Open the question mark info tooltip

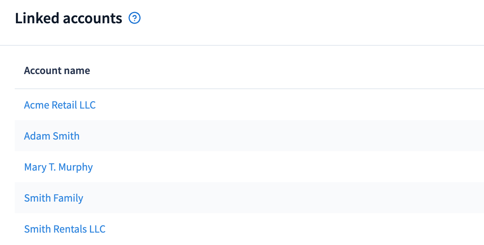coord(135,18)
